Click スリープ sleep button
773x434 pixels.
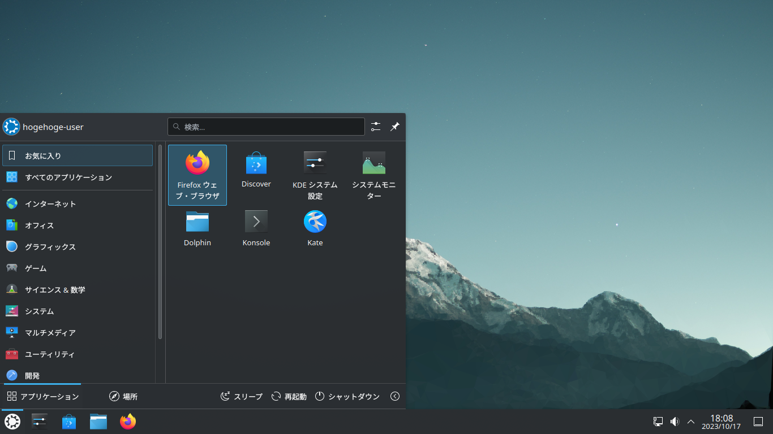(x=242, y=396)
